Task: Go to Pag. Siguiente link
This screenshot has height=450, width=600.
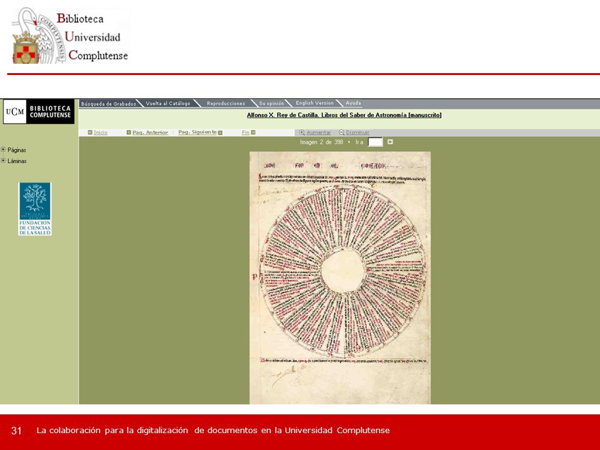Action: click(x=197, y=132)
